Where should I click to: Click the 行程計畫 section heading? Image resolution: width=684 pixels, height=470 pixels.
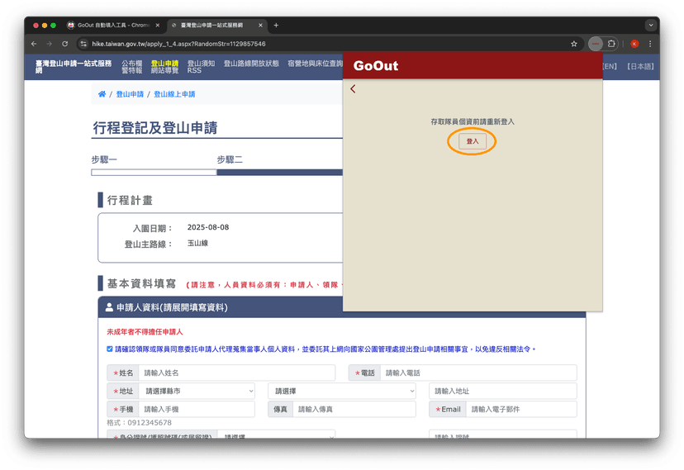130,200
